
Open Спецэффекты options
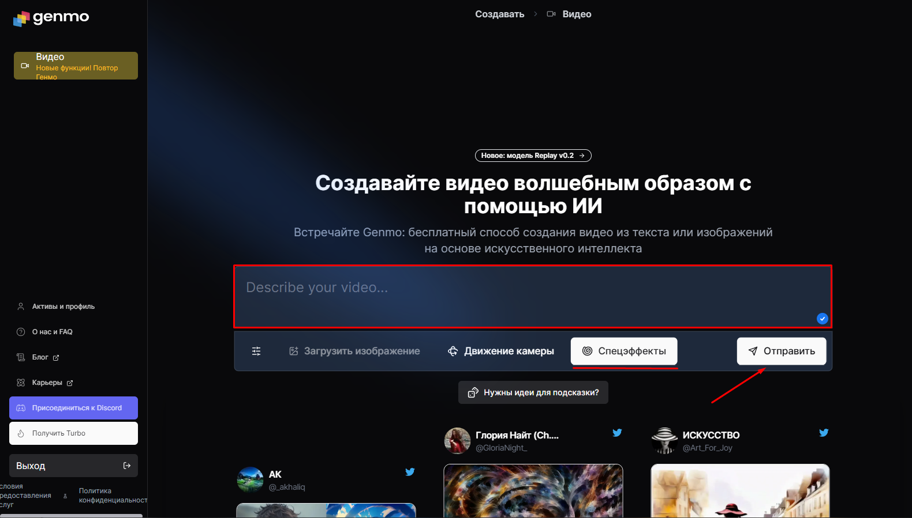tap(624, 351)
